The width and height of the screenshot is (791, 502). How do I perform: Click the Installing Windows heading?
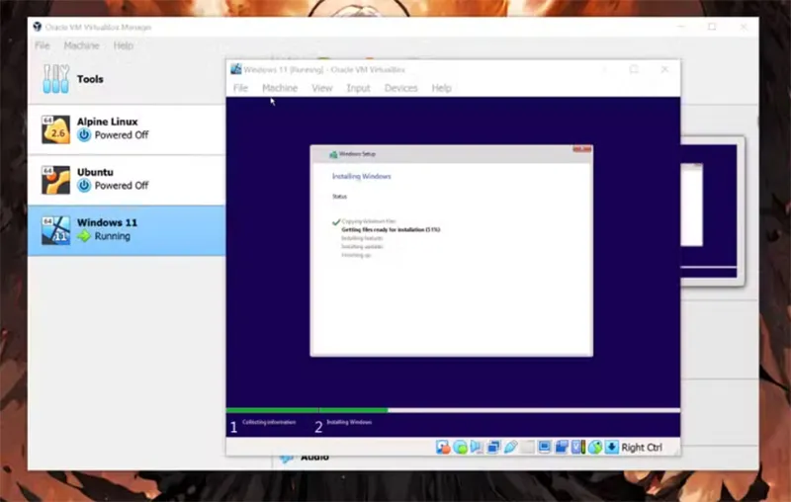[x=361, y=177]
